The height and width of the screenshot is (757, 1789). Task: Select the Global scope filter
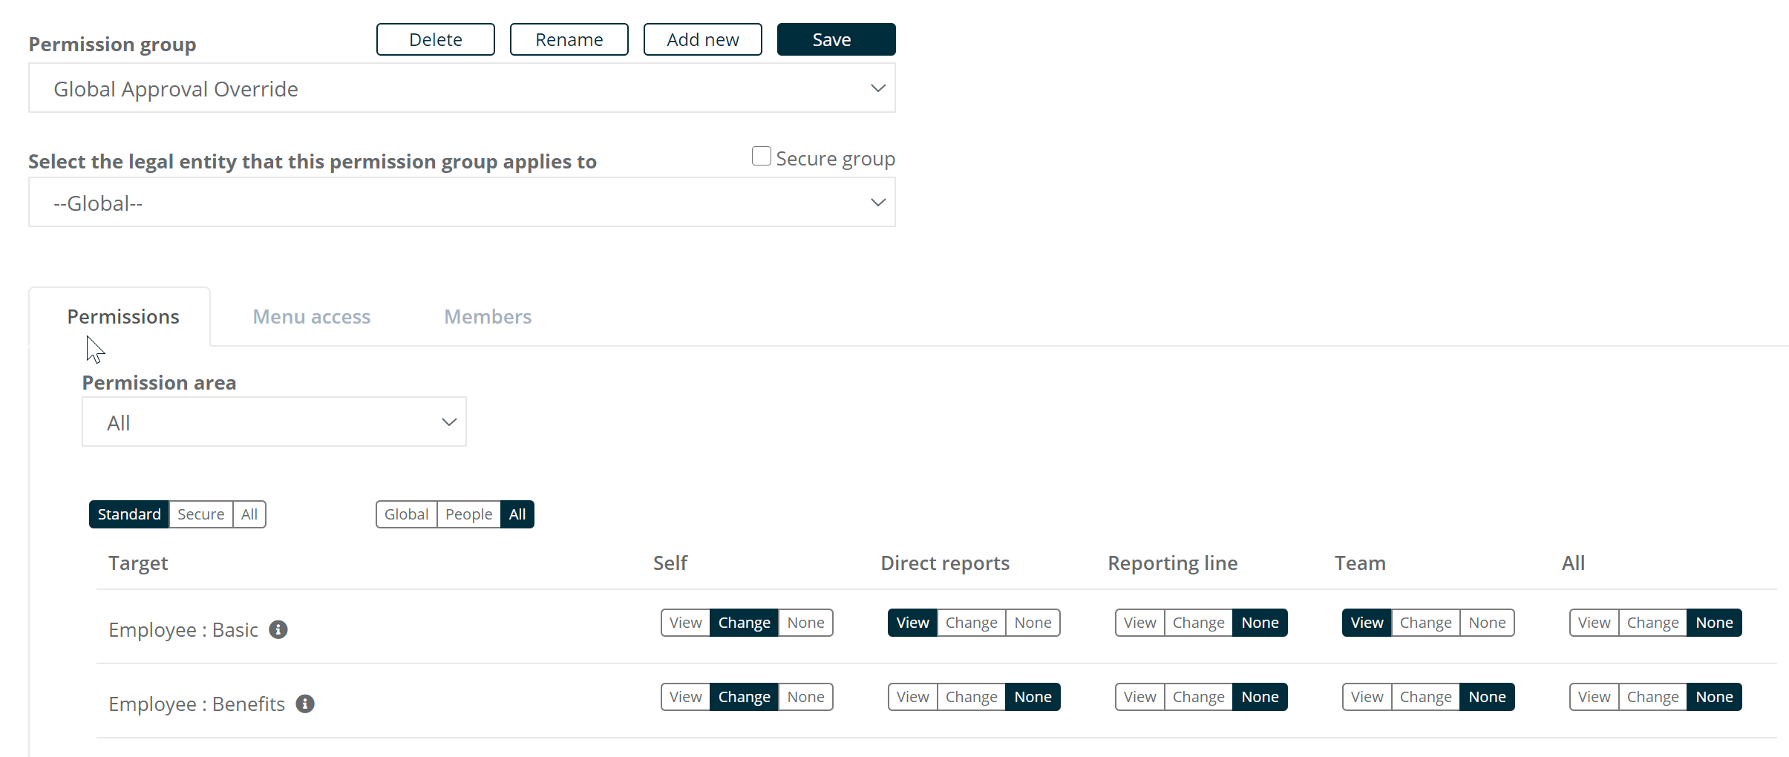tap(406, 514)
